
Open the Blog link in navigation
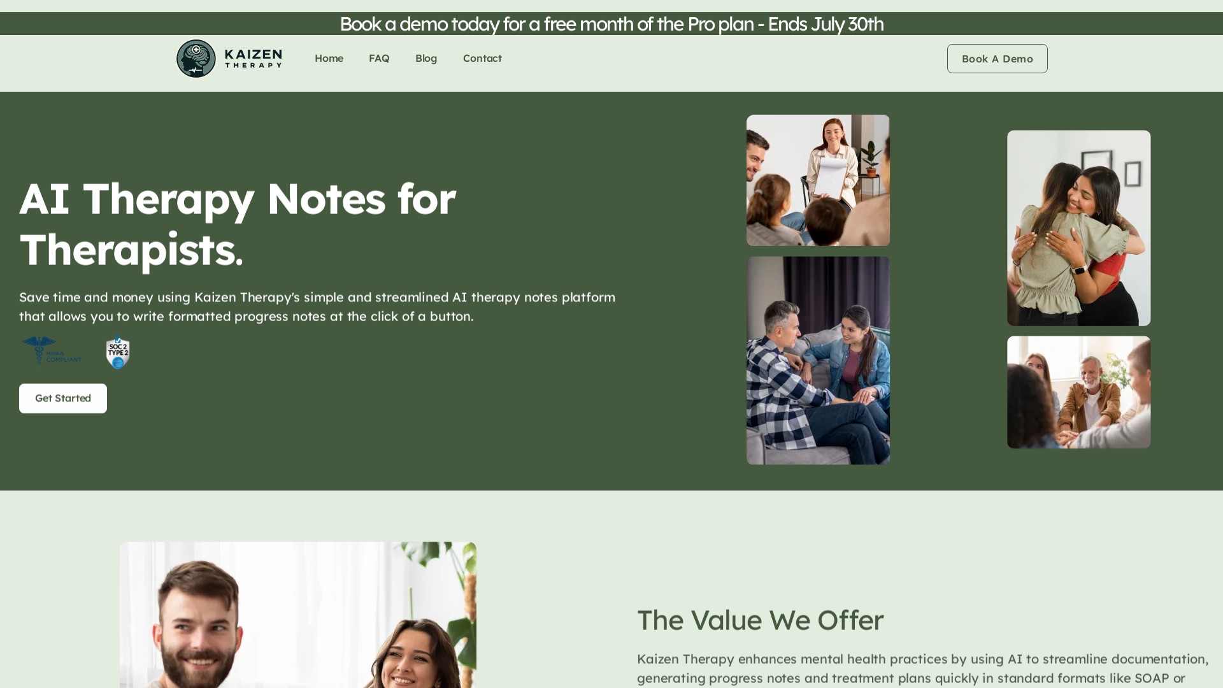tap(426, 59)
